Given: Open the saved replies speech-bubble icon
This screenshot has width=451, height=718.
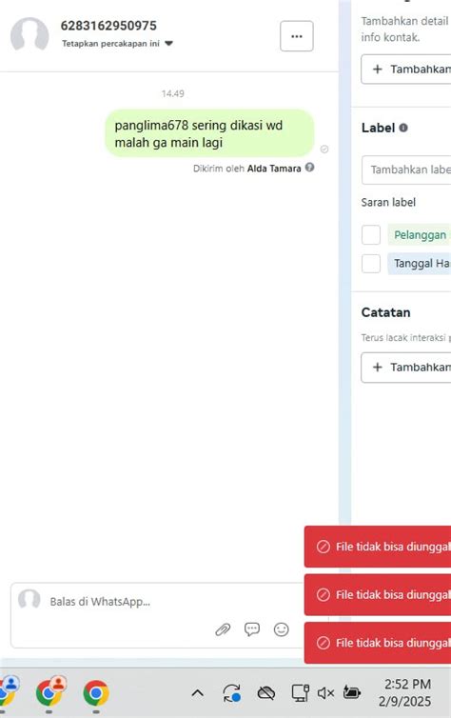Looking at the screenshot, I should pos(252,629).
